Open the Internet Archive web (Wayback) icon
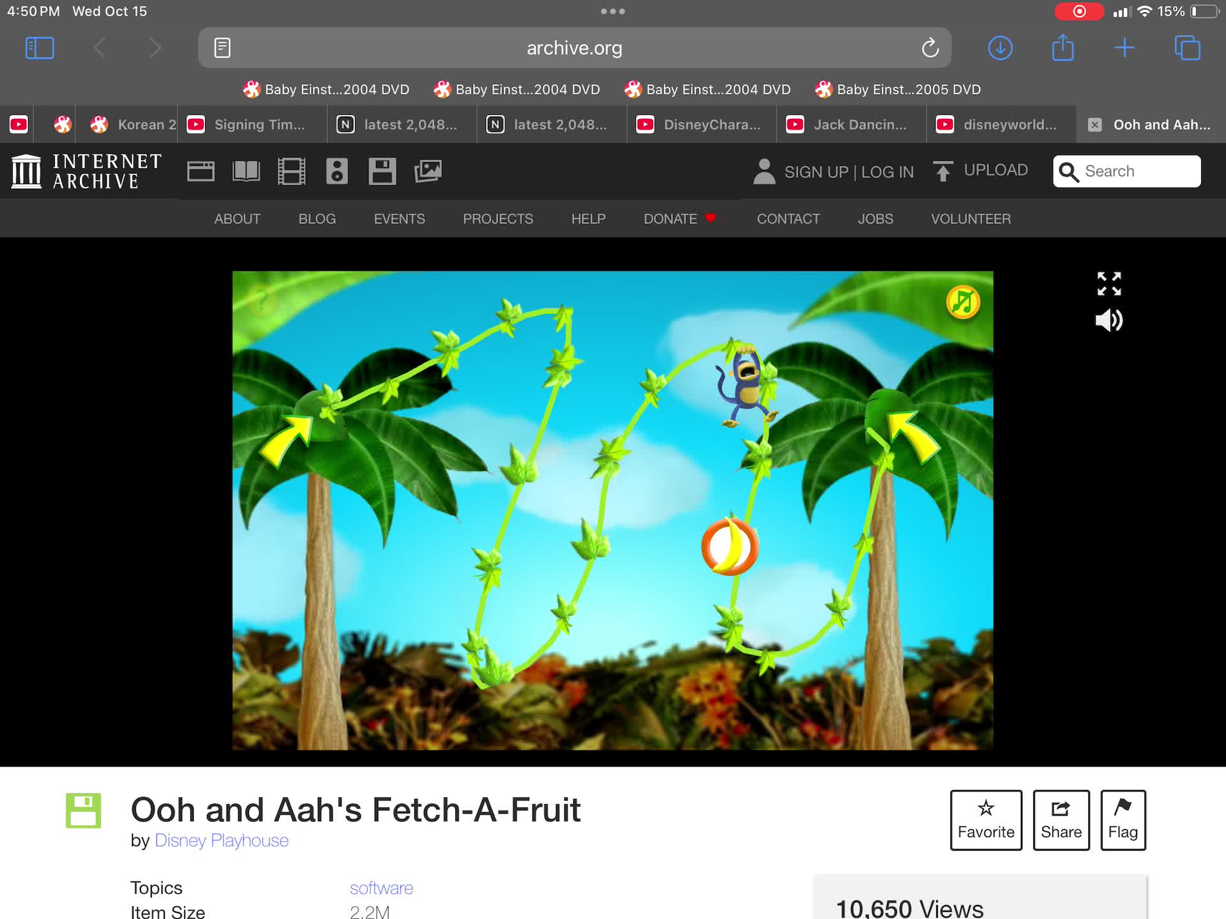This screenshot has width=1226, height=919. click(201, 171)
